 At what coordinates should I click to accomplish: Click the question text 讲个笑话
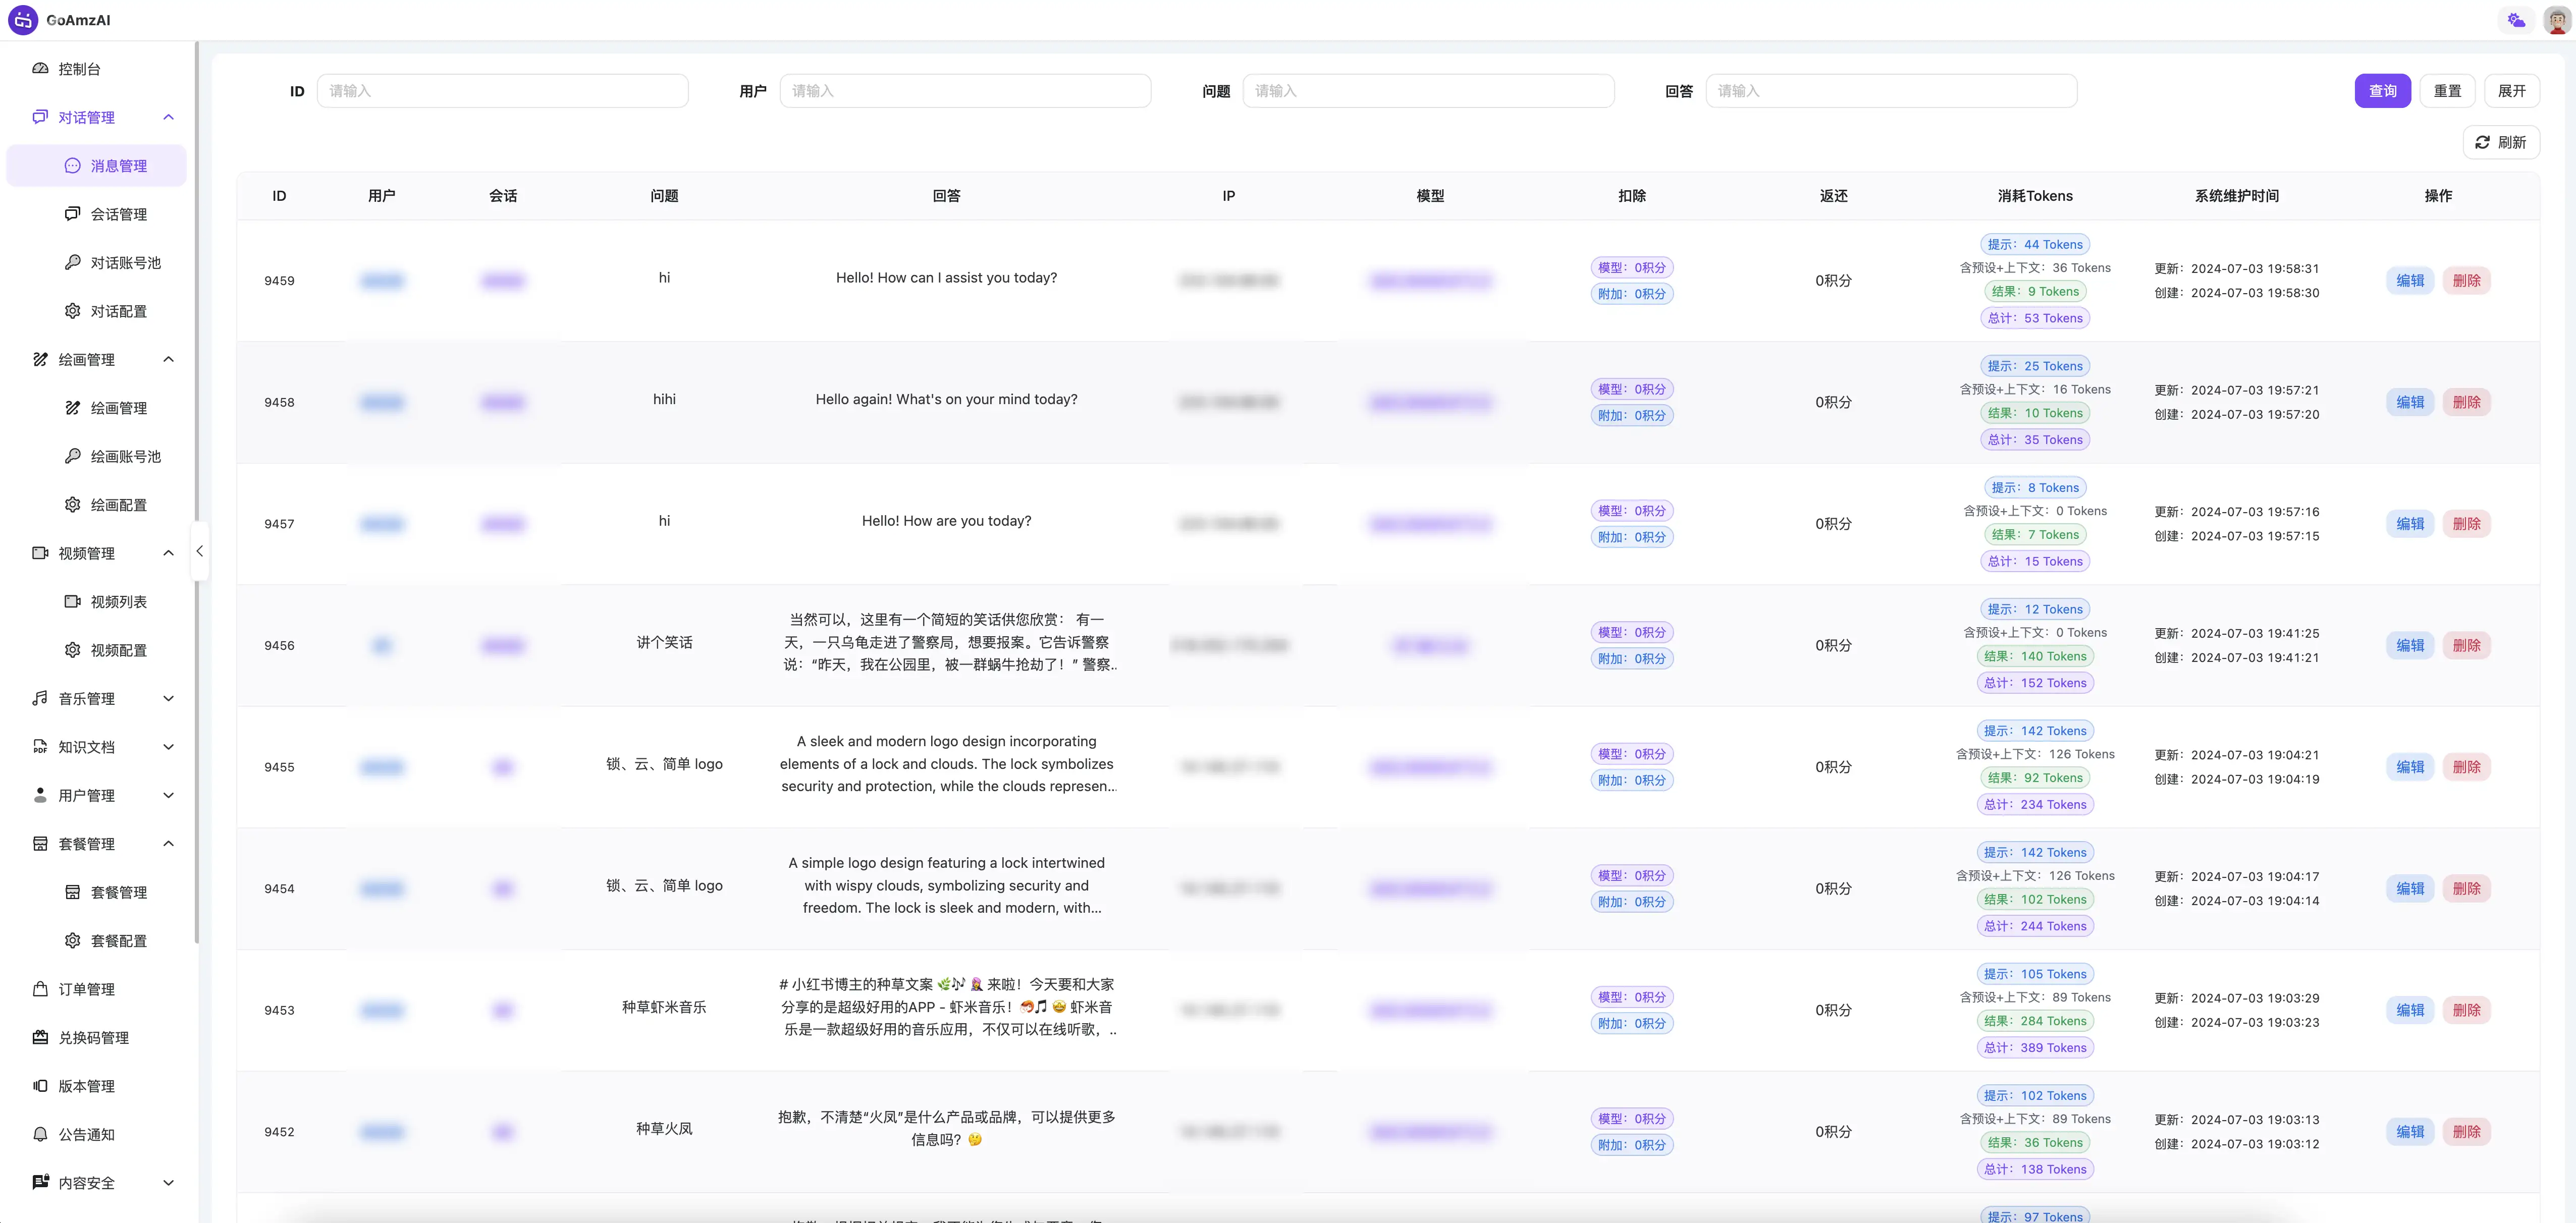(664, 643)
